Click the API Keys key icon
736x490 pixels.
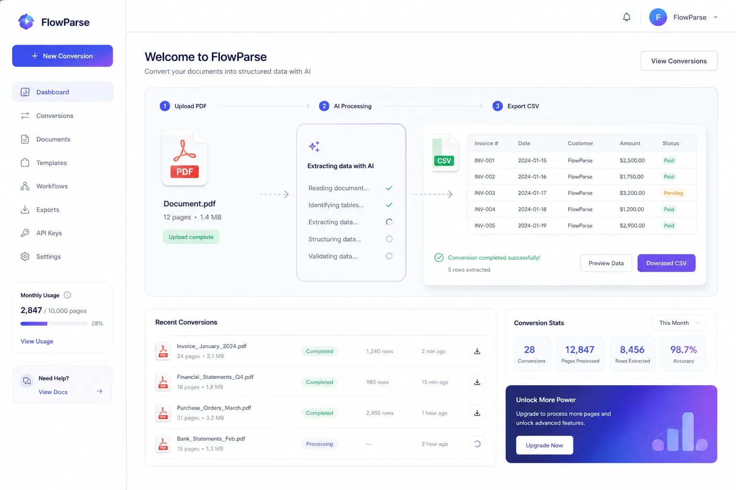click(x=25, y=233)
